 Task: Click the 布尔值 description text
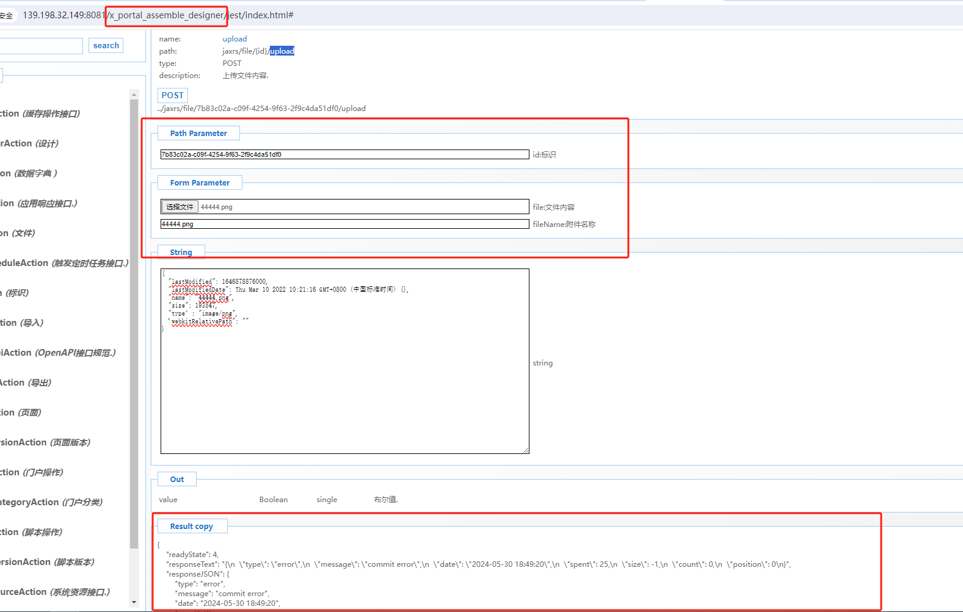(386, 500)
